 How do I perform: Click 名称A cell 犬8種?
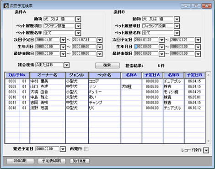tap(127, 87)
